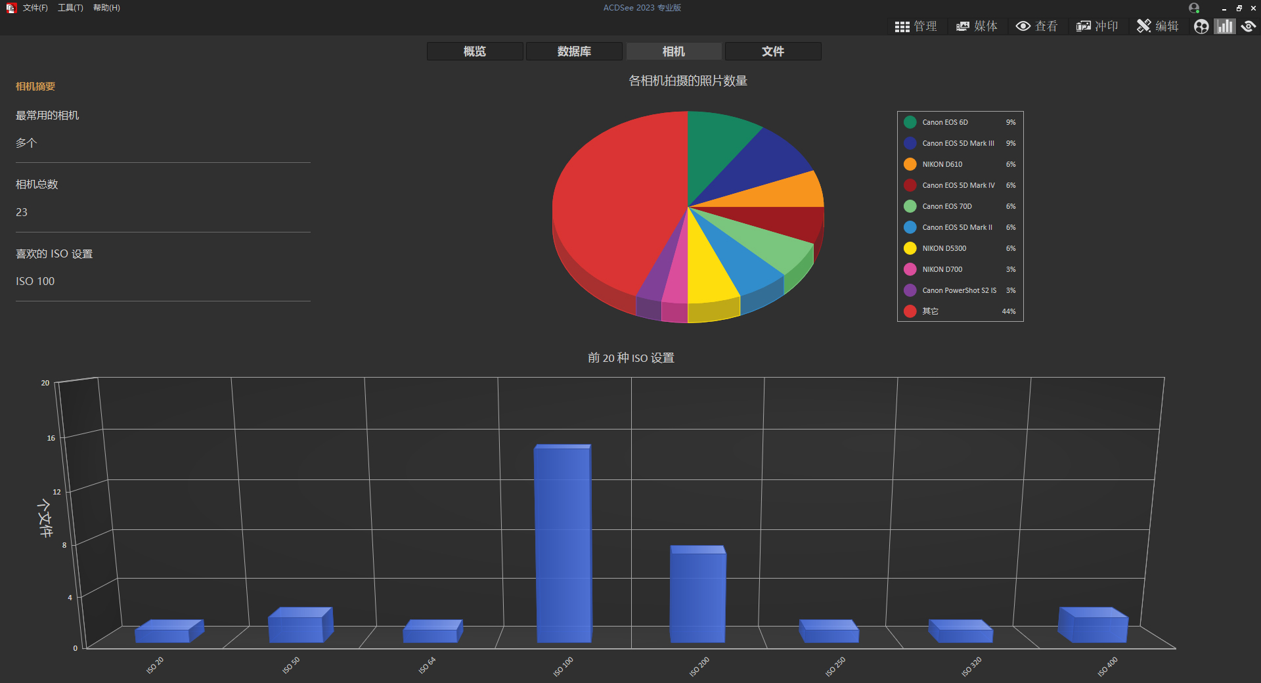
Task: Click the ISO 20 bar
Action: (169, 631)
